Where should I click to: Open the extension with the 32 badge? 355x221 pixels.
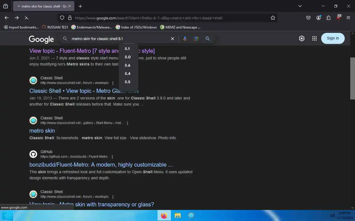[x=339, y=17]
